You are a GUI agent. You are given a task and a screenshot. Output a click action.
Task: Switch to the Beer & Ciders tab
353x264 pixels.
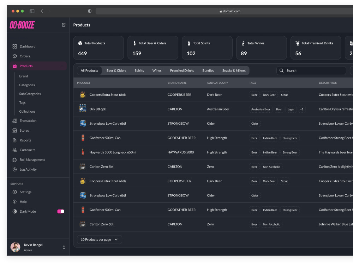pyautogui.click(x=116, y=70)
